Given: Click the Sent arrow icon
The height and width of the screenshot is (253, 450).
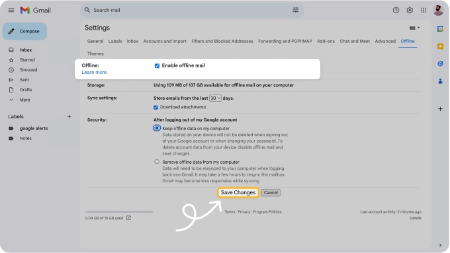Looking at the screenshot, I should pos(11,80).
